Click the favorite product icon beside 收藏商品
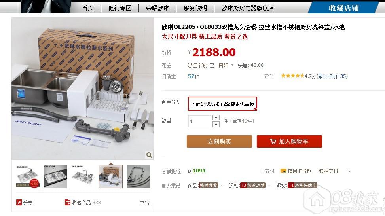Image resolution: width=385 pixels, height=216 pixels. 68,202
